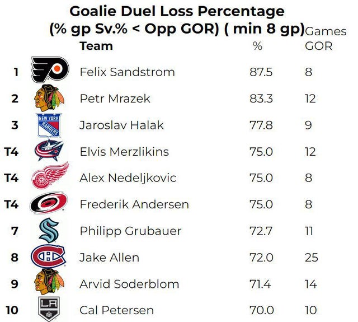This screenshot has width=358, height=322.
Task: Click the Blackhawks logo beside Petr Mrazek
Action: tap(49, 99)
